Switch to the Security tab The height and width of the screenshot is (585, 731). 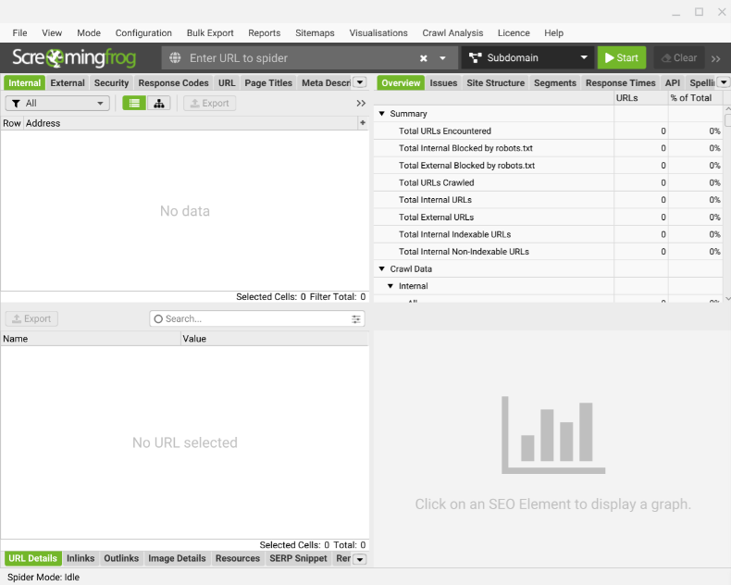(x=111, y=83)
